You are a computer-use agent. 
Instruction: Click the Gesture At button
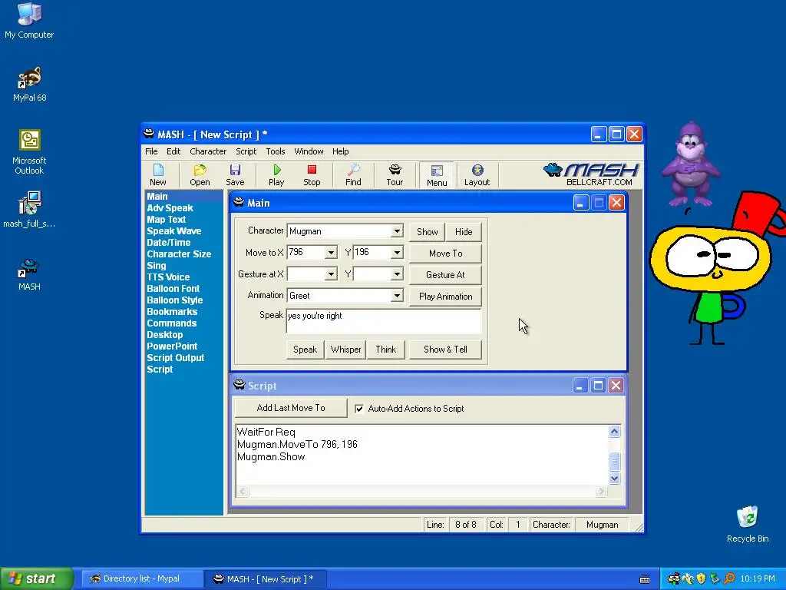446,275
